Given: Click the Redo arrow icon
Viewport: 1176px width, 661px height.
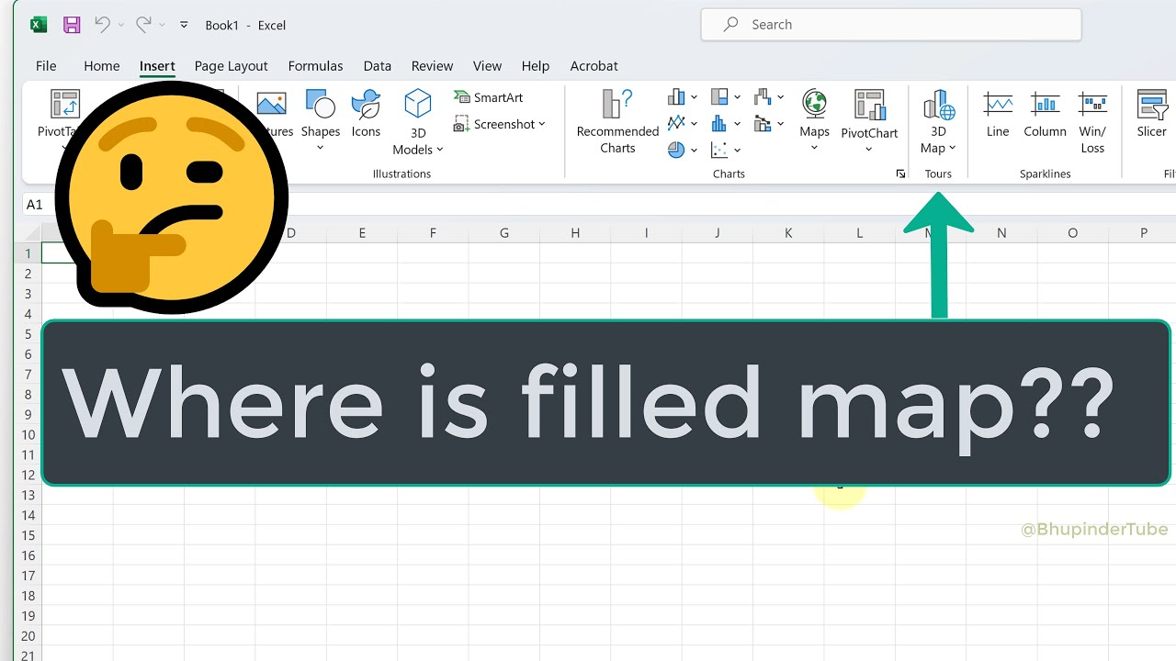Looking at the screenshot, I should (x=143, y=25).
